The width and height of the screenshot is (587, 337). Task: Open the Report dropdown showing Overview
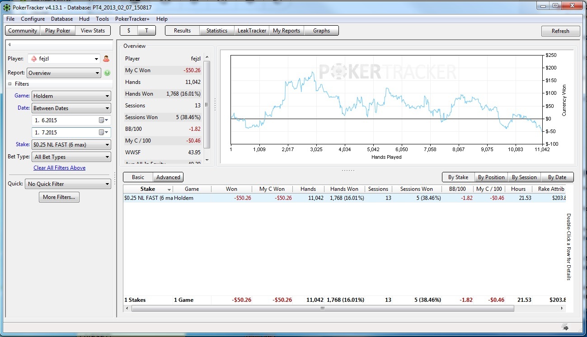click(x=64, y=73)
